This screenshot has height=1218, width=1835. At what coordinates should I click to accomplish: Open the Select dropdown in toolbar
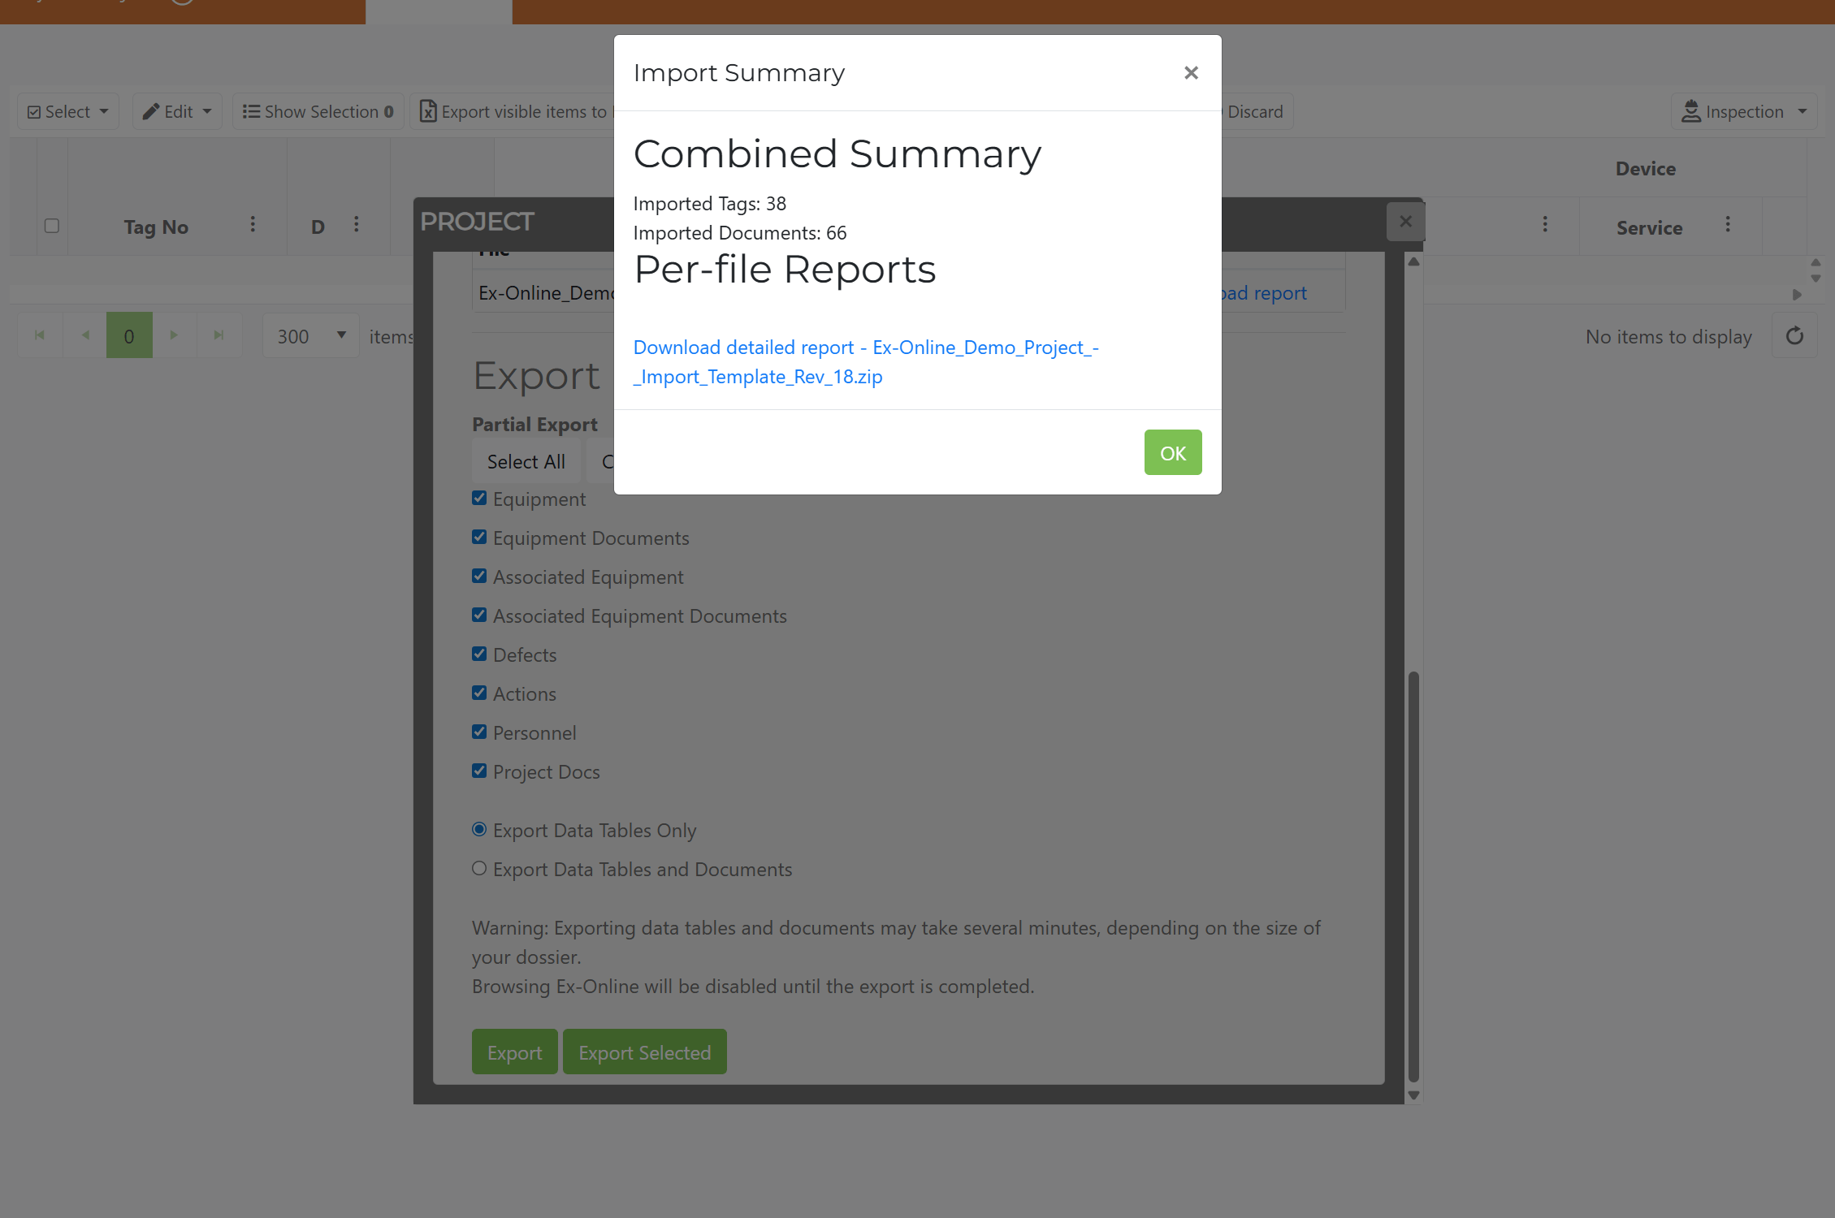point(68,111)
